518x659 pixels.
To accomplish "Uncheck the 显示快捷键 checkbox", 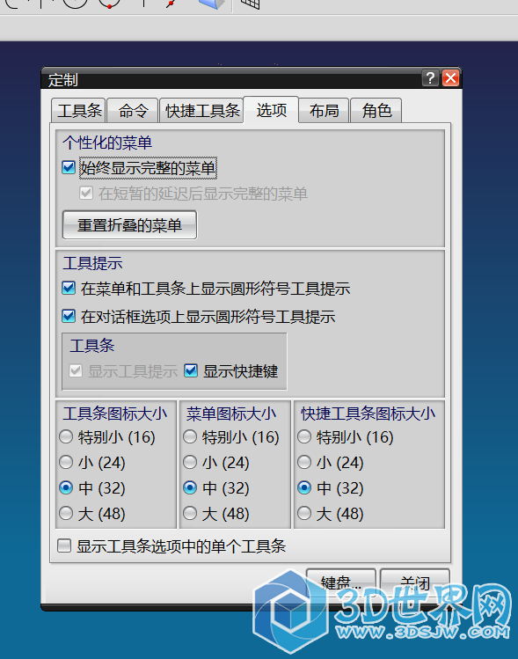I will 191,370.
